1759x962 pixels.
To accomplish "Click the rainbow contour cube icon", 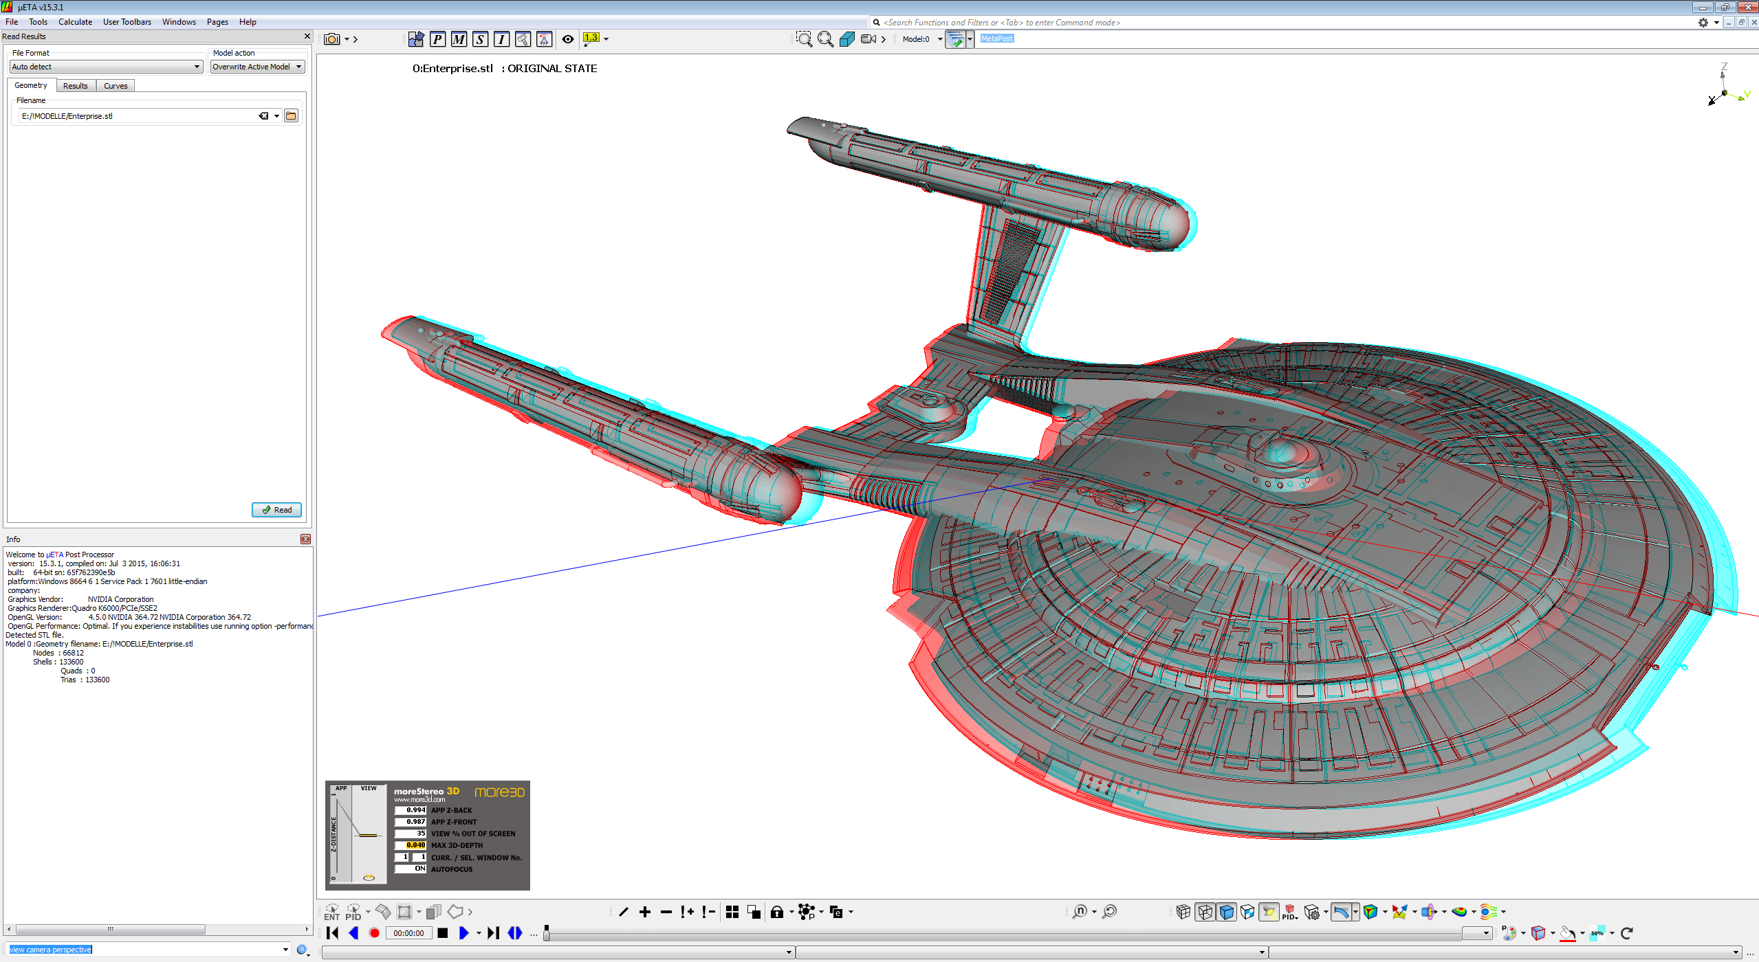I will [x=1370, y=912].
